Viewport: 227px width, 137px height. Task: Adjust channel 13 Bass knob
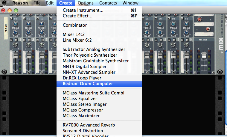(173, 32)
